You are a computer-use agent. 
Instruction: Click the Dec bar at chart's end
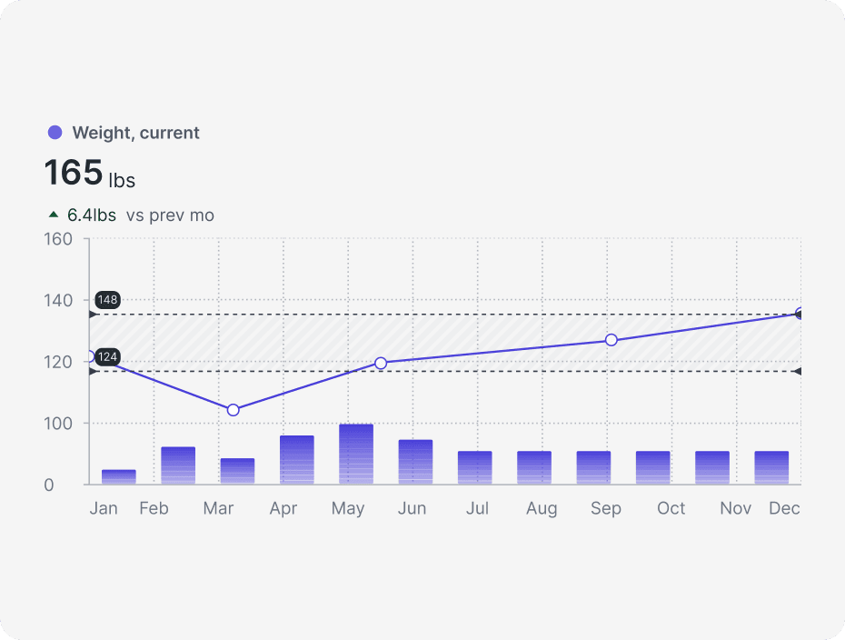(771, 467)
